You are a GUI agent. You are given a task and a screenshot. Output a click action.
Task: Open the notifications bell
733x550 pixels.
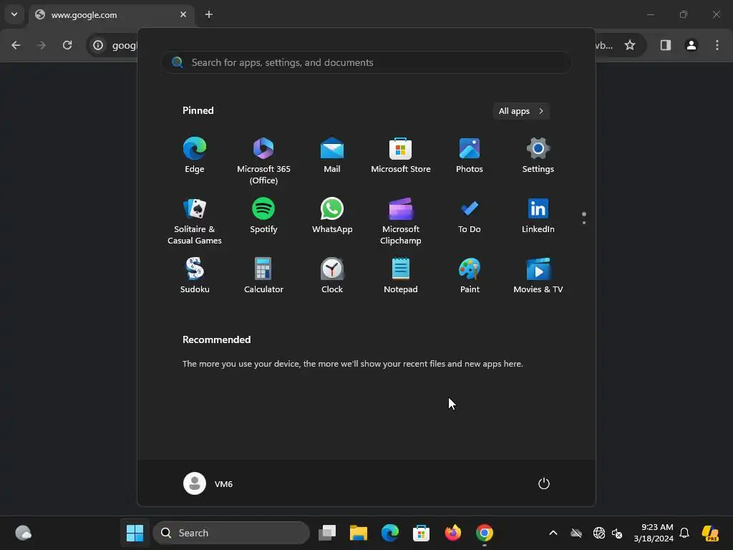tap(684, 533)
